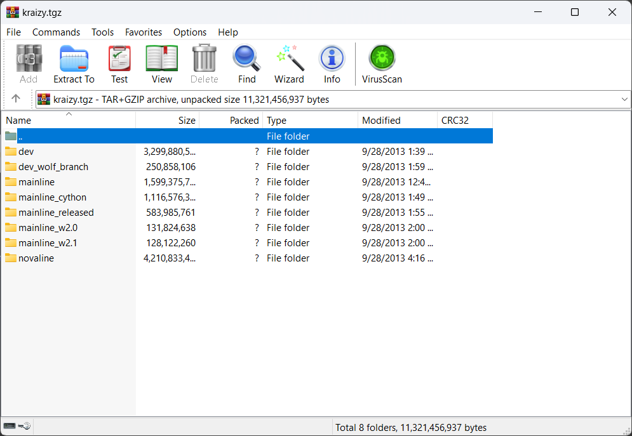
Task: Select the parent folder ".." entry
Action: 20,136
